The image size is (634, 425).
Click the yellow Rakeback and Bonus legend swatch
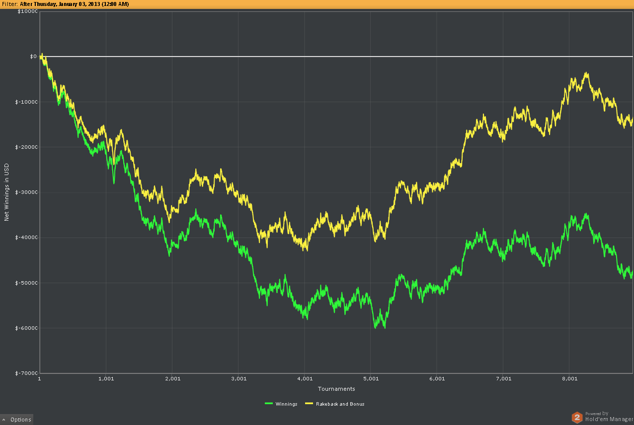(309, 404)
